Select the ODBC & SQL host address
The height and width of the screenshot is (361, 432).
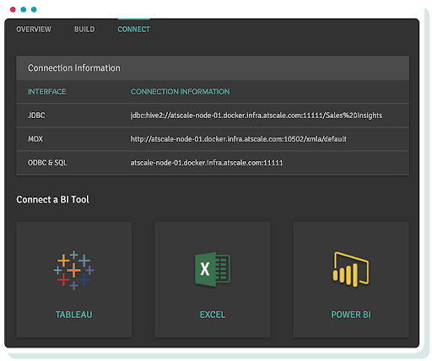(x=207, y=163)
